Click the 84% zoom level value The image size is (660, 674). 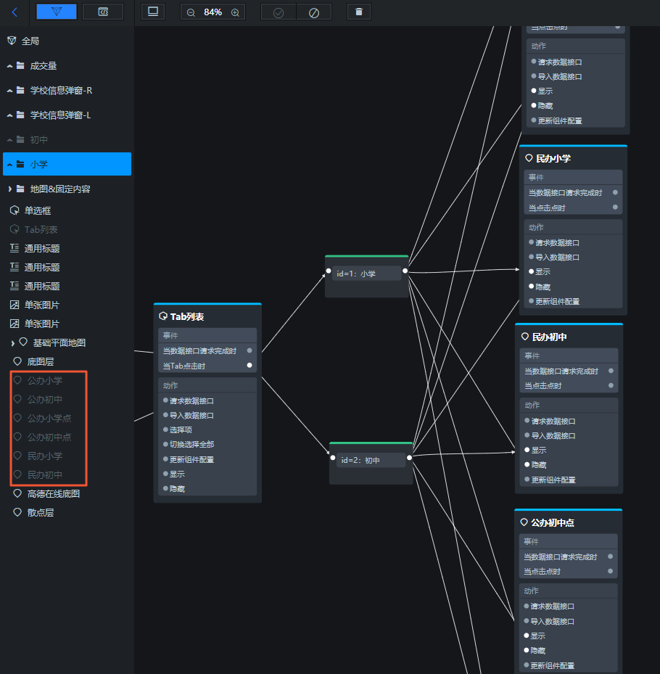(x=213, y=12)
